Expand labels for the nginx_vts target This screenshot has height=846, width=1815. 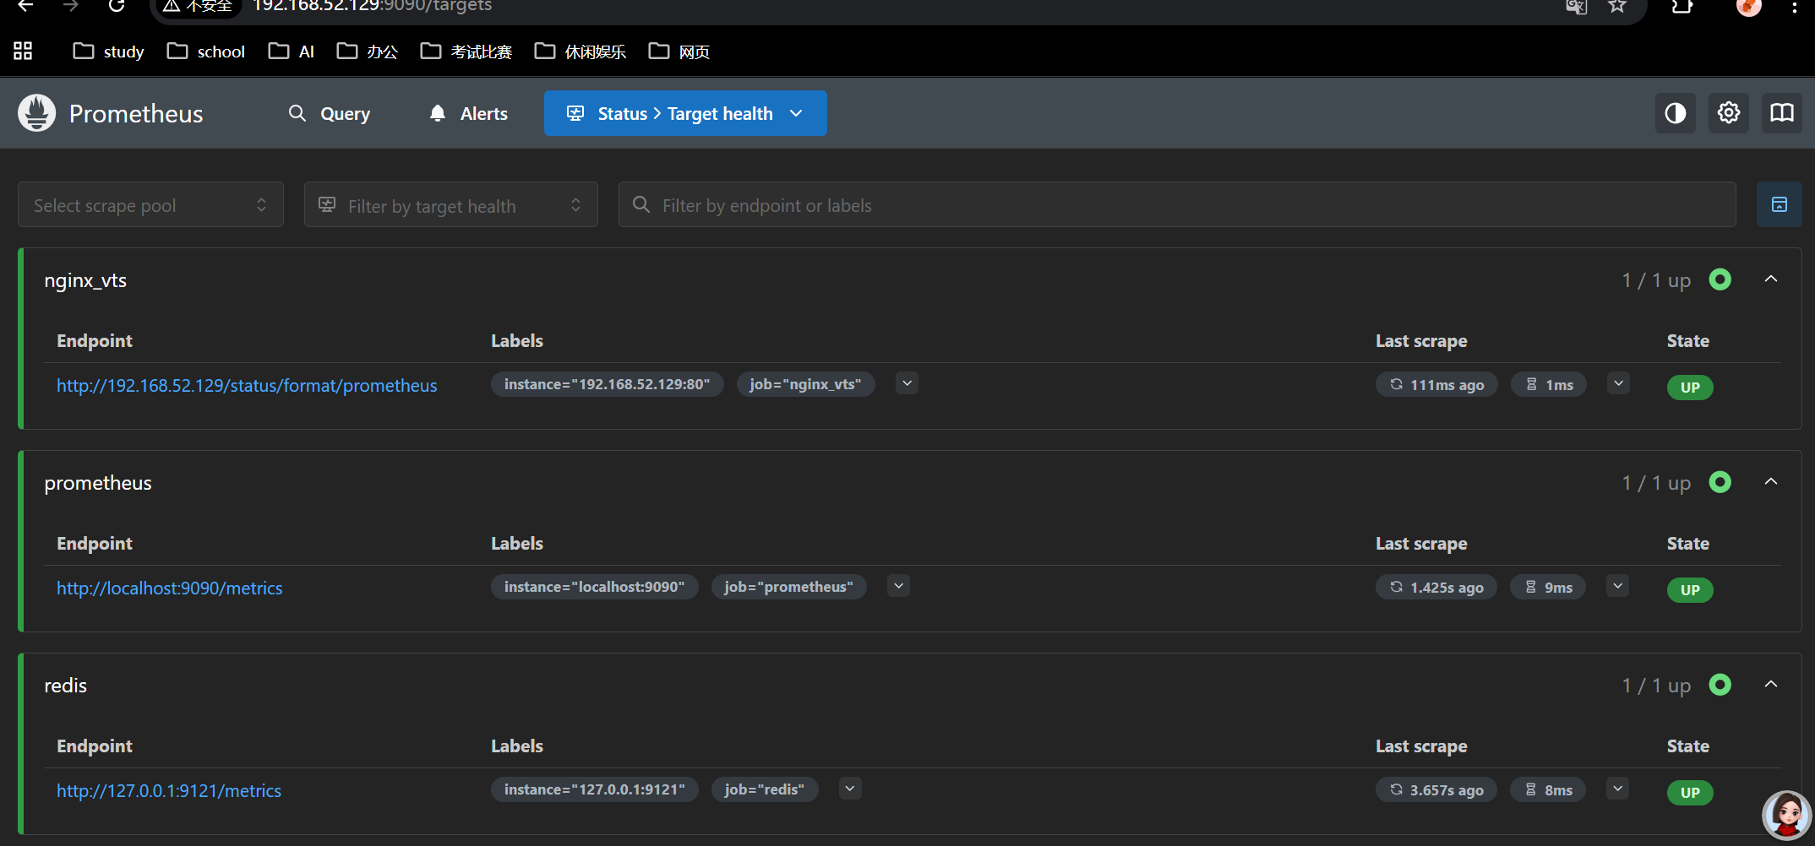pyautogui.click(x=907, y=384)
